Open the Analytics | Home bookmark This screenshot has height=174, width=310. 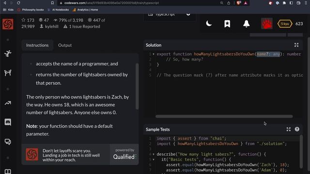coord(85,10)
